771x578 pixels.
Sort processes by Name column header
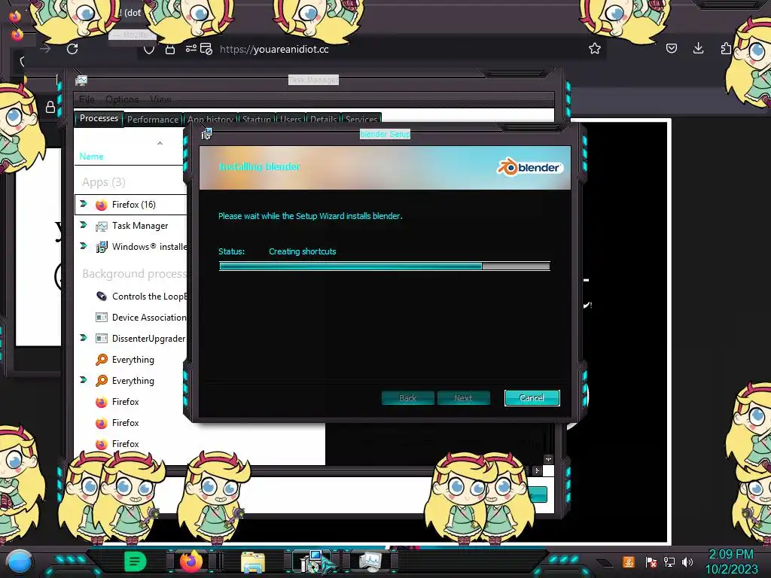coord(91,157)
